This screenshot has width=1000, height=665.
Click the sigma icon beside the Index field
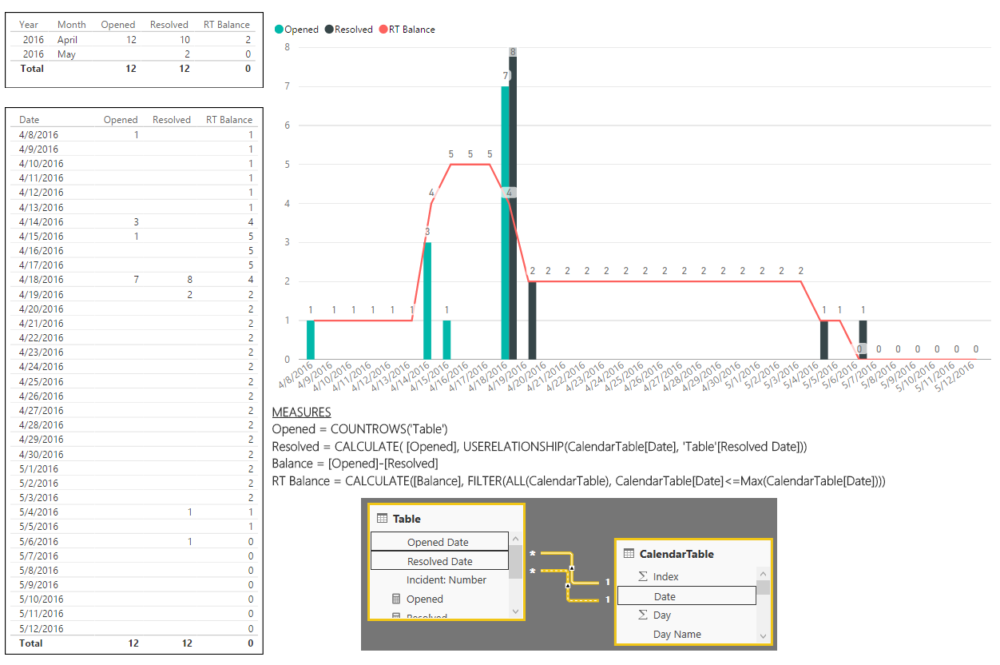[x=643, y=576]
